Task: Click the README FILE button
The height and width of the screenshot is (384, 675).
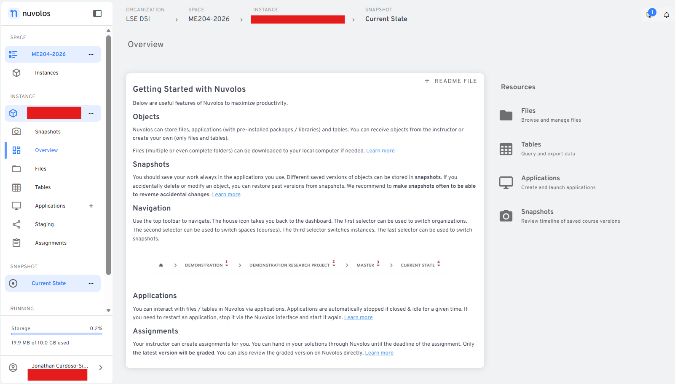Action: pyautogui.click(x=450, y=81)
